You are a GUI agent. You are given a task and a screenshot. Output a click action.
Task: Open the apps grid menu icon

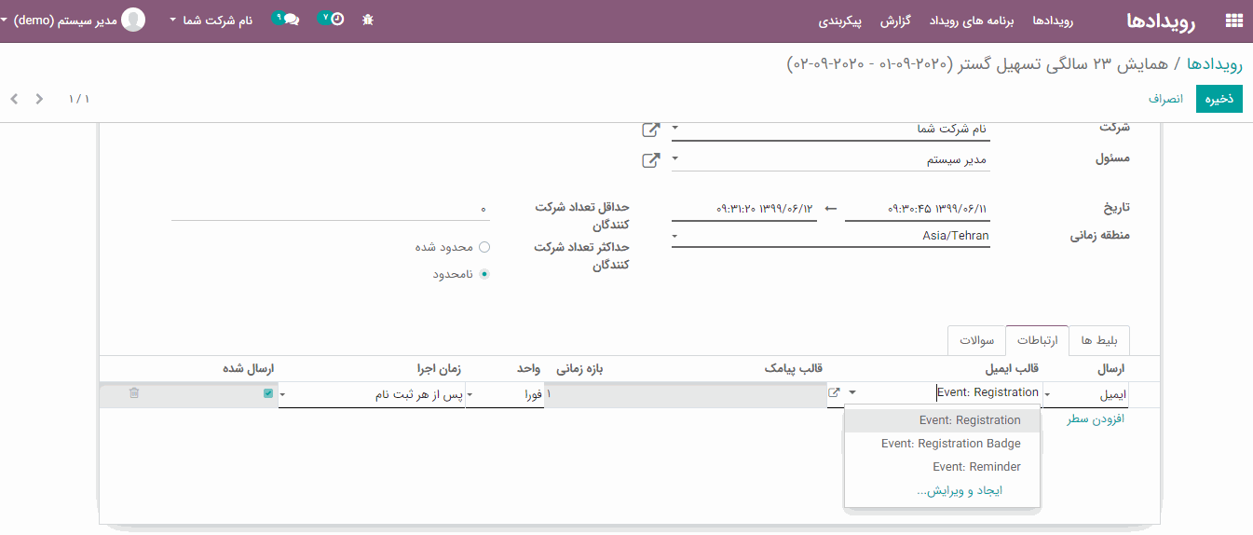coord(1233,21)
